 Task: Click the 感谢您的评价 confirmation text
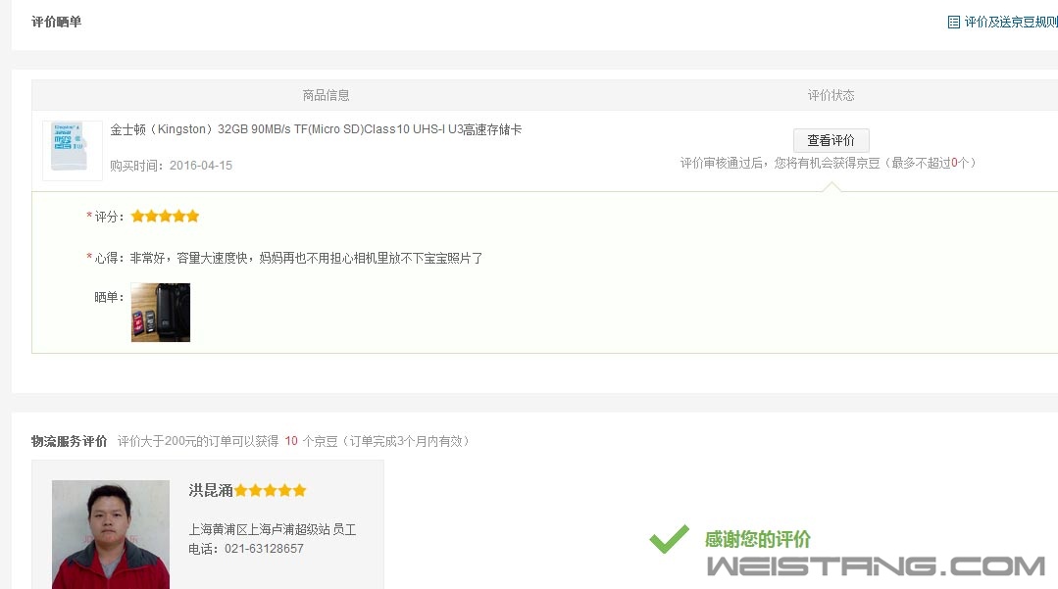click(x=758, y=539)
